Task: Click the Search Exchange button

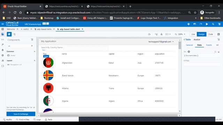Action: coord(21,114)
